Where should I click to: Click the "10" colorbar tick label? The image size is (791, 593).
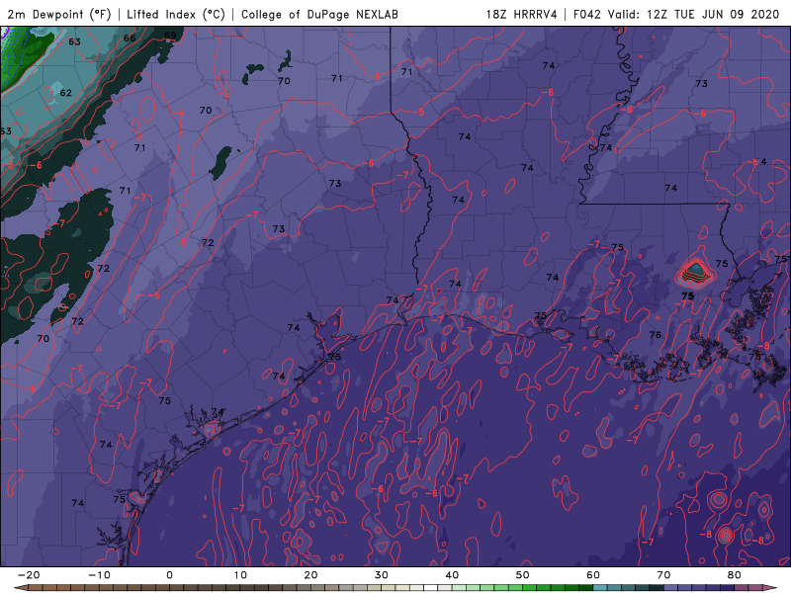240,575
